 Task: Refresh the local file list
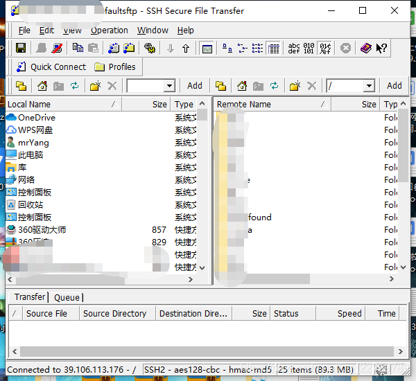coord(75,86)
